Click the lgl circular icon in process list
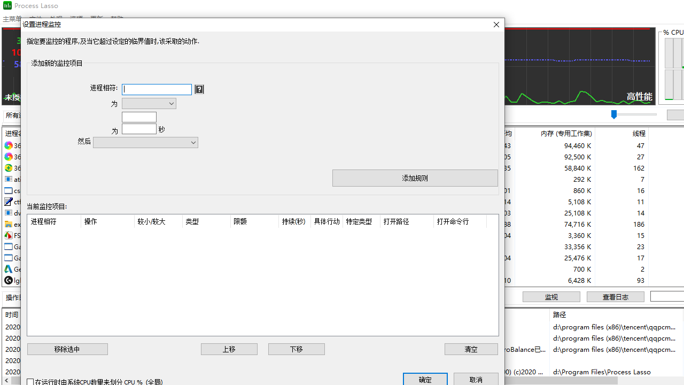 pyautogui.click(x=9, y=280)
